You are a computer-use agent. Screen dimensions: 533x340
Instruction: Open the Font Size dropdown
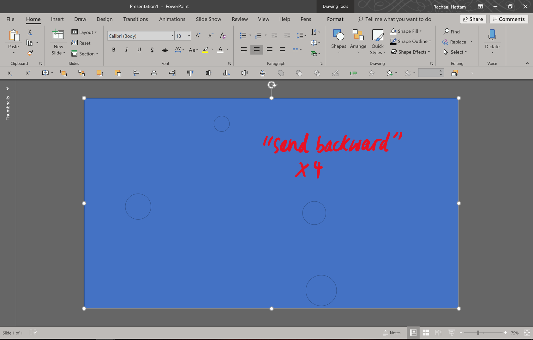(189, 36)
